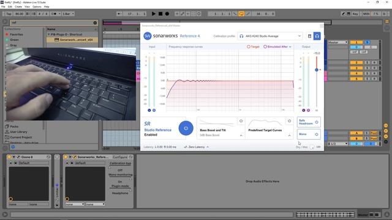This screenshot has height=220, width=392.
Task: Open User Library in the browser
Action: 18,132
